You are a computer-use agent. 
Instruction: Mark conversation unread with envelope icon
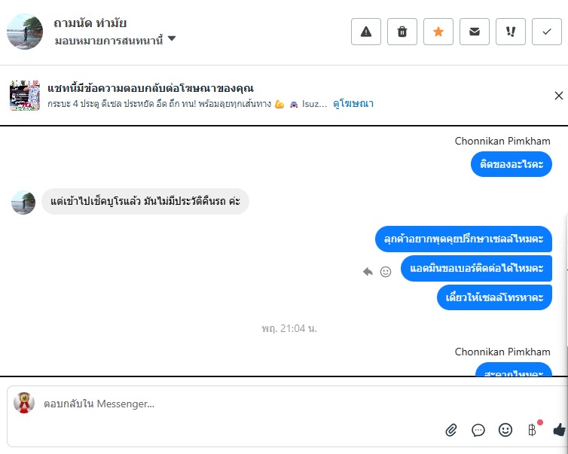pyautogui.click(x=475, y=32)
